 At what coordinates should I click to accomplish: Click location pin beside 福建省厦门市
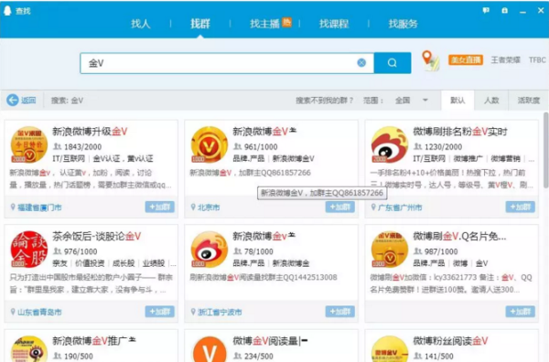tap(13, 208)
